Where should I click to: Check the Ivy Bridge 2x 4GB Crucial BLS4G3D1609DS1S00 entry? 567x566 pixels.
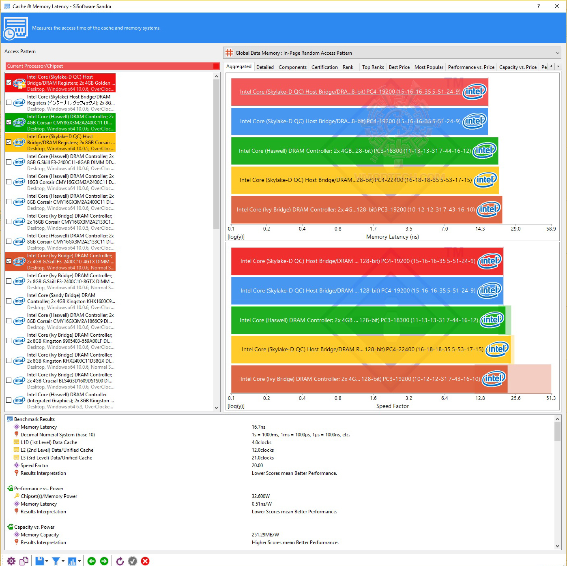9,380
